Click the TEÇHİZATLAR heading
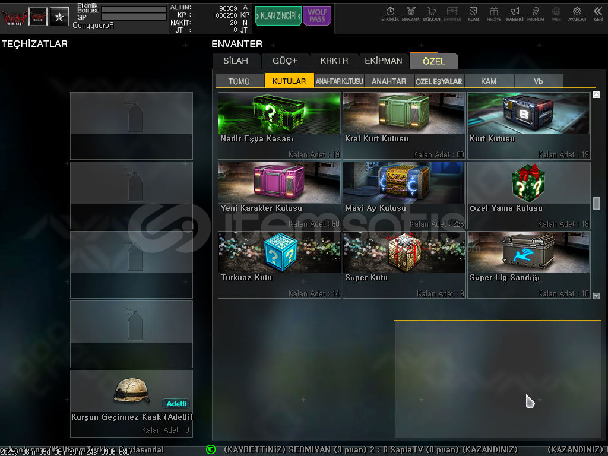608x456 pixels. point(34,44)
